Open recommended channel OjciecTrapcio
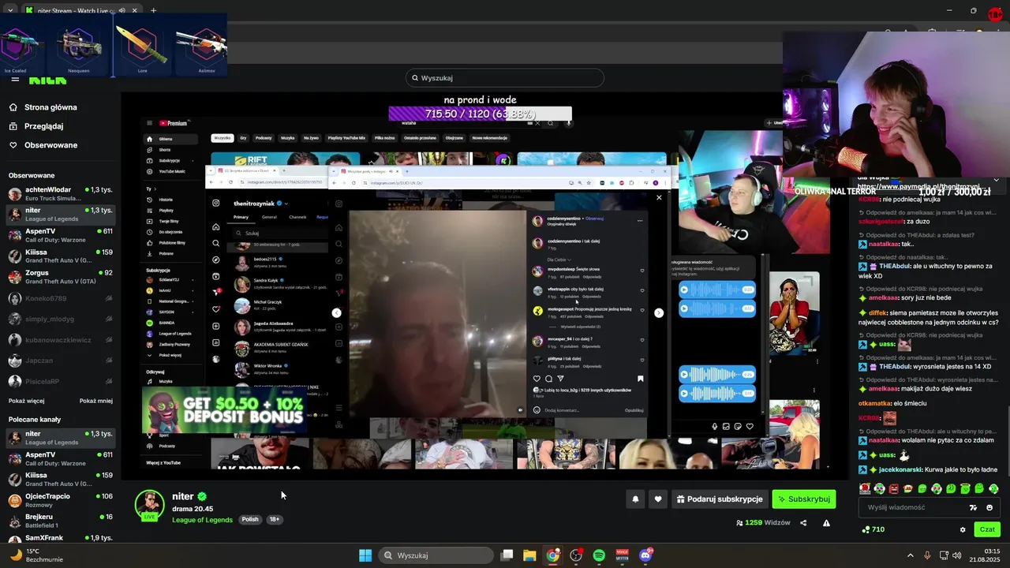Viewport: 1010px width, 568px height. [x=61, y=500]
